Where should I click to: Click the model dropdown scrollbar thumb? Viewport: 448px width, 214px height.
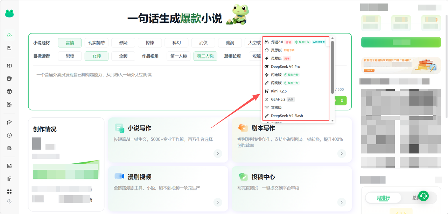click(332, 67)
